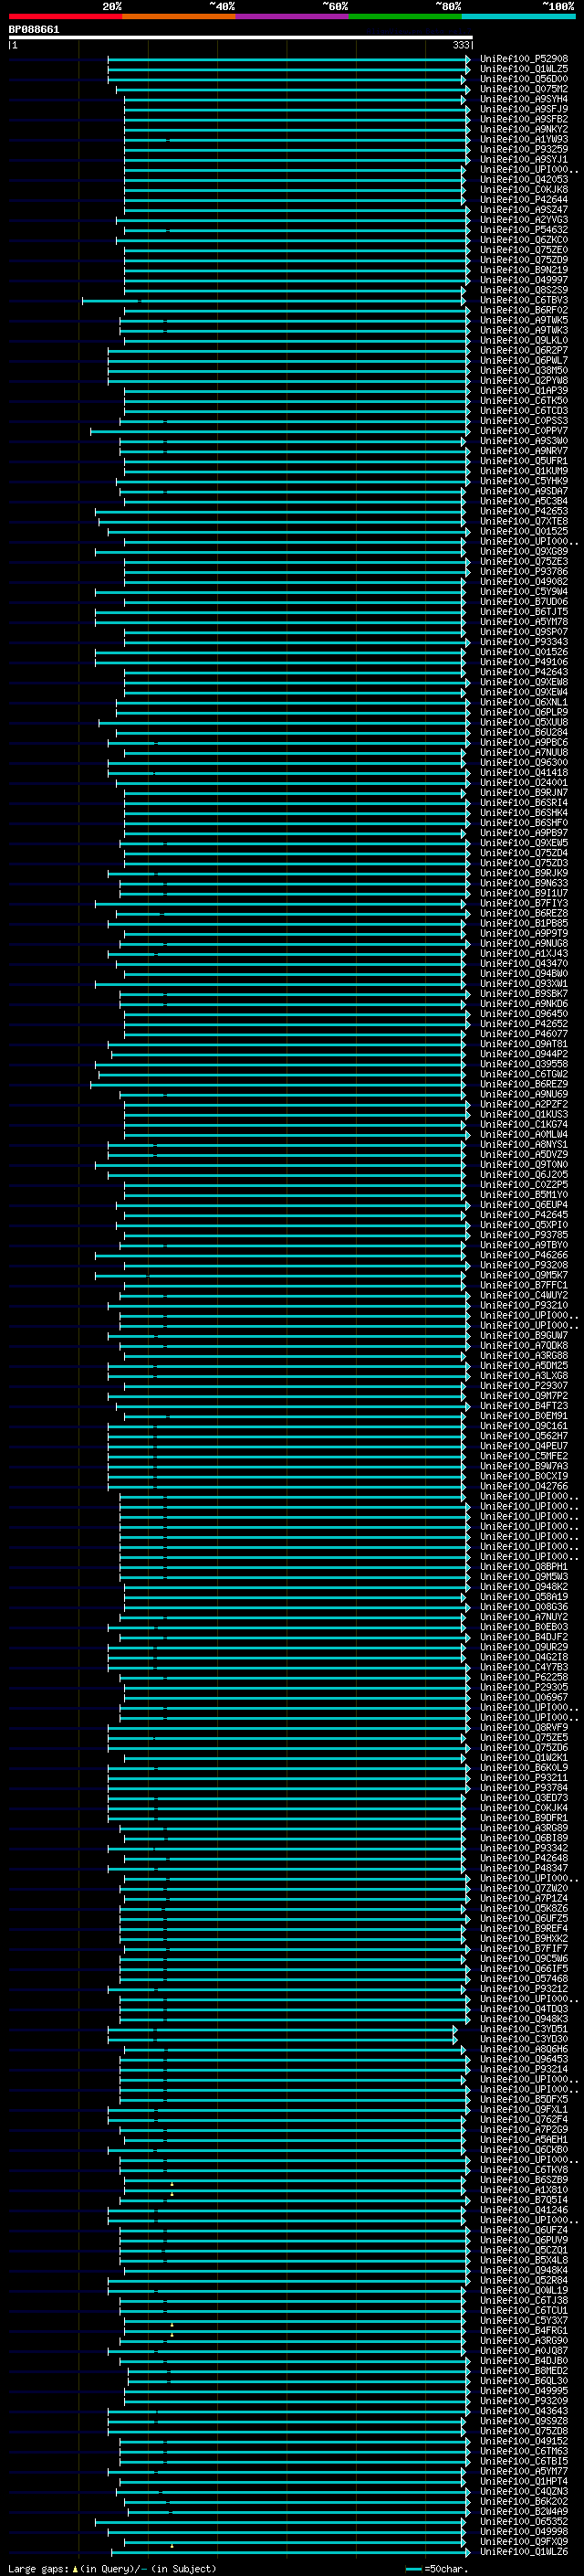Screen dimensions: 584x2576
Task: Click the UniRef100_P93259 label
Action: click(x=524, y=149)
